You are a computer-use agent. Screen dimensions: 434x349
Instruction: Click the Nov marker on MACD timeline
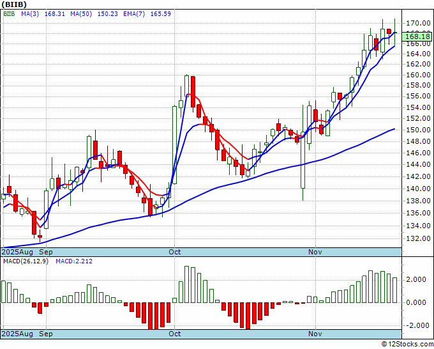pyautogui.click(x=315, y=334)
